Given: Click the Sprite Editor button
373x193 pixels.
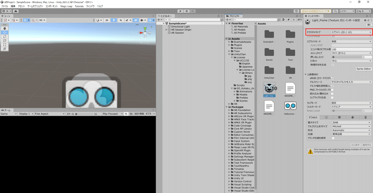Looking at the screenshot, I should 364,69.
